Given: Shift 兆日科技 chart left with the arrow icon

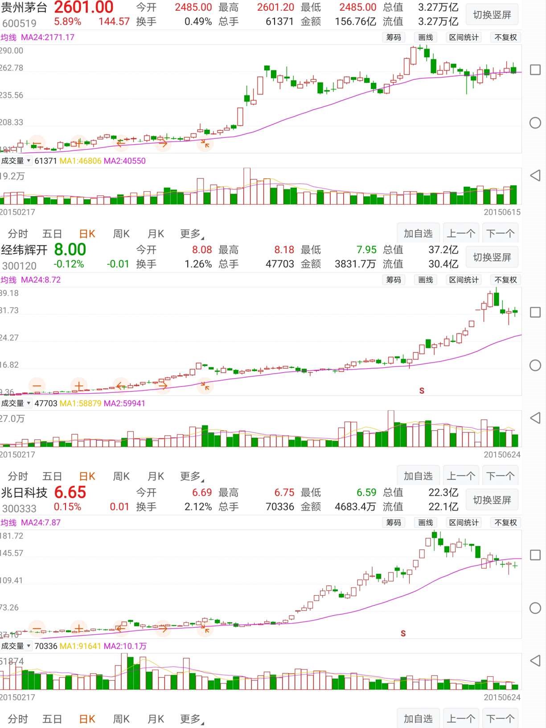Looking at the screenshot, I should (x=121, y=629).
